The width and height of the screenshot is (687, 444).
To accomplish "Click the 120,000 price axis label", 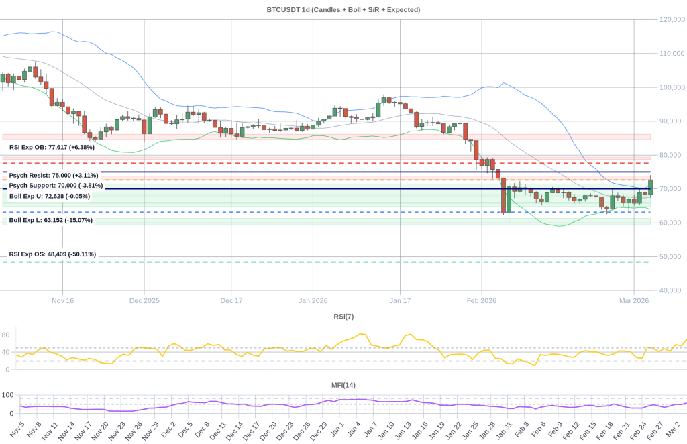I will (x=671, y=19).
